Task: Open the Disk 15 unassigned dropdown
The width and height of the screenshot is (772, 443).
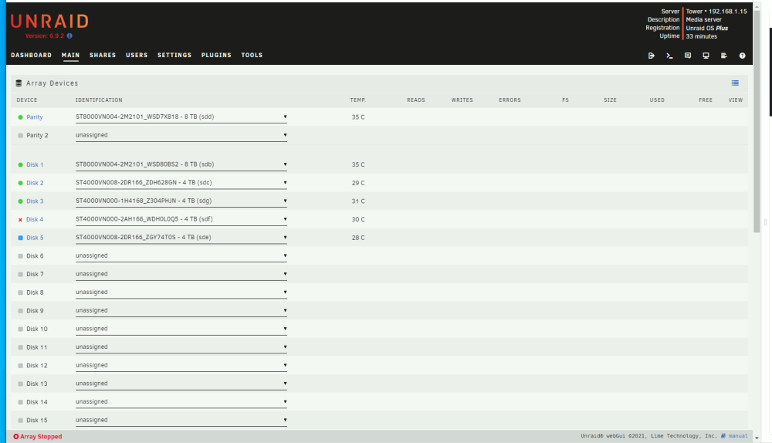Action: click(181, 420)
